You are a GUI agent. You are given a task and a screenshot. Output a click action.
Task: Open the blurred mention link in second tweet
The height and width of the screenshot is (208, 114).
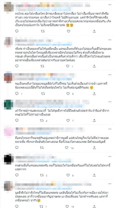(54, 43)
